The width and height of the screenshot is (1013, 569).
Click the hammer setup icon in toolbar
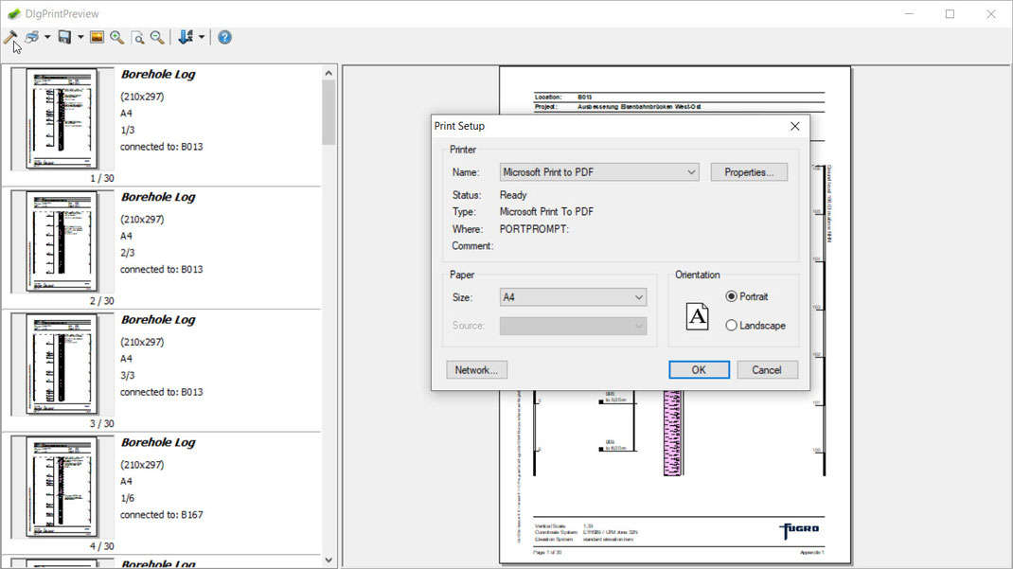coord(10,38)
